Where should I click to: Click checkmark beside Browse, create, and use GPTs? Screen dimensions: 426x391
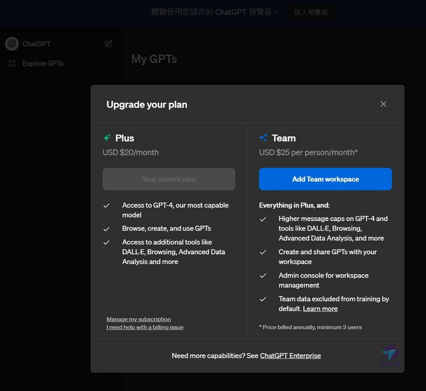[106, 229]
